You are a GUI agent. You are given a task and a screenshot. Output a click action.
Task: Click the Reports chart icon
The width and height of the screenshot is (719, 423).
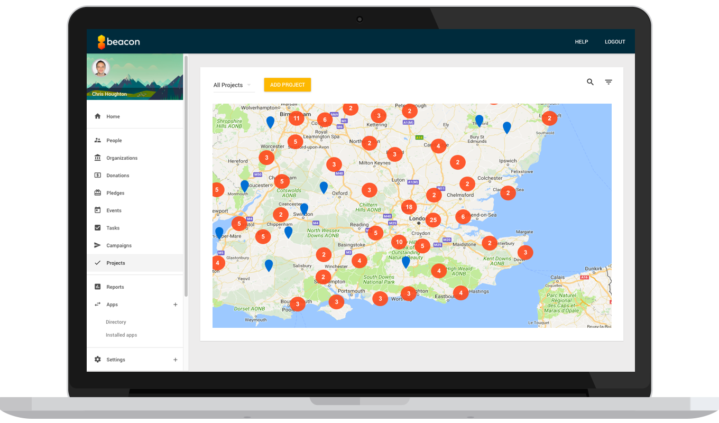pyautogui.click(x=97, y=287)
